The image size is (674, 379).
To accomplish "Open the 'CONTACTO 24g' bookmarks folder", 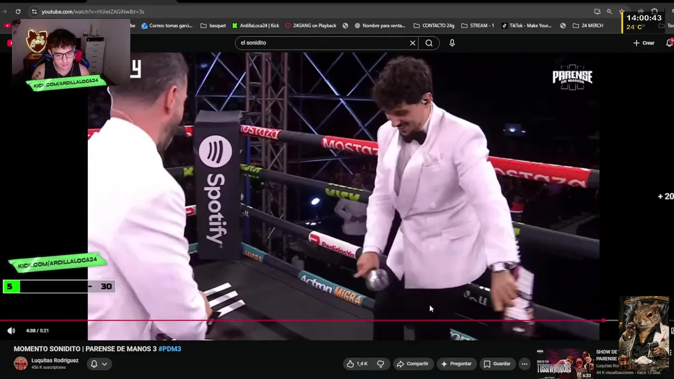I will 434,25.
